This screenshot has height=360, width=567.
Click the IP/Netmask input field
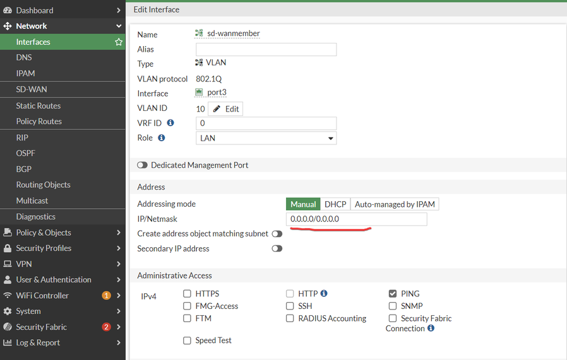click(x=356, y=219)
